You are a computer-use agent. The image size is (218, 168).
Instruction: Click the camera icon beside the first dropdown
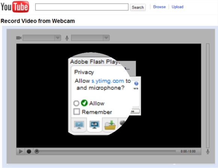tap(19, 38)
